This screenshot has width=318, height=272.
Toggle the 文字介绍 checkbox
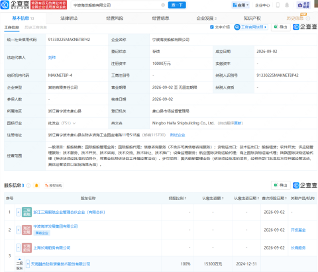[220, 27]
